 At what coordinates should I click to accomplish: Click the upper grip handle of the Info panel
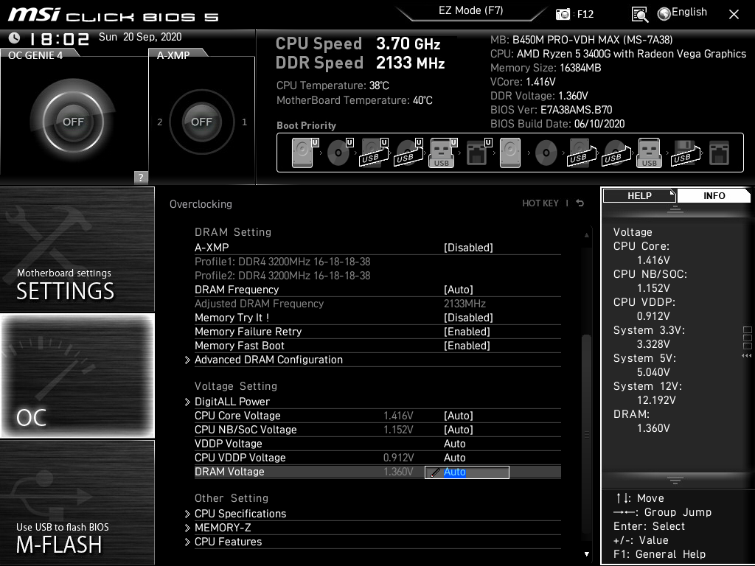click(675, 209)
